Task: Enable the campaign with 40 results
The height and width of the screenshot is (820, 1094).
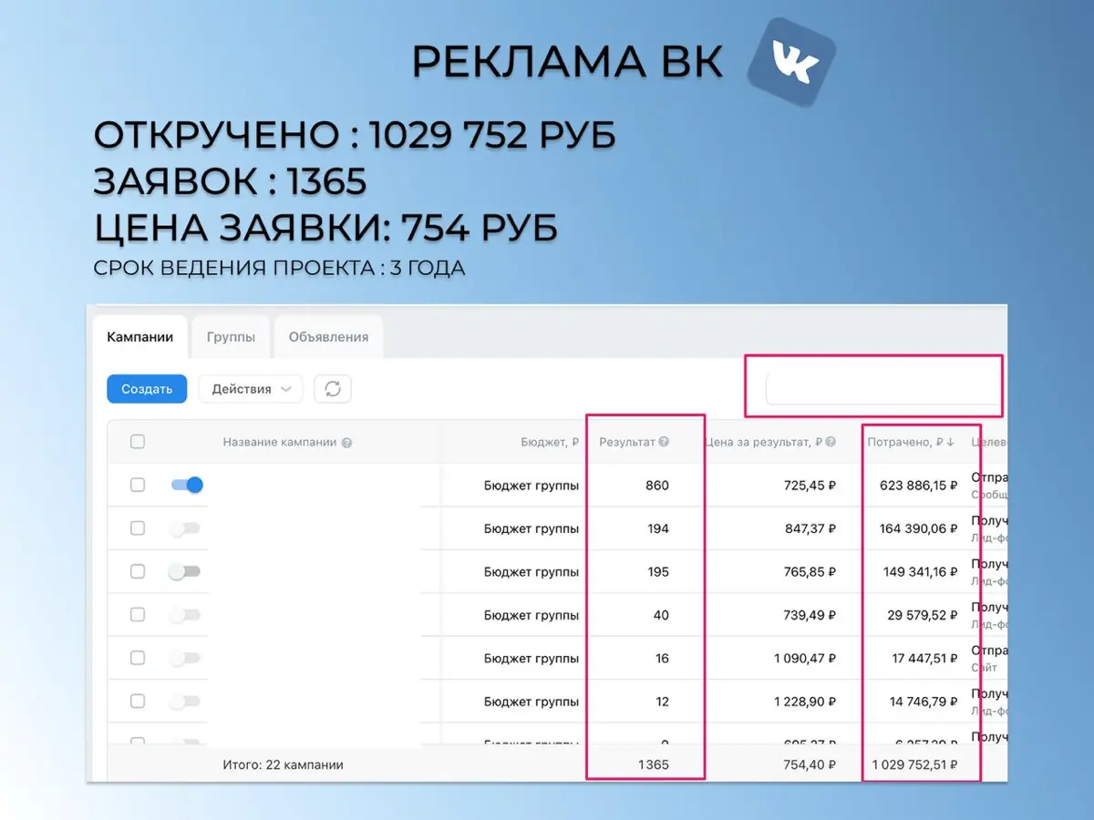Action: tap(185, 615)
